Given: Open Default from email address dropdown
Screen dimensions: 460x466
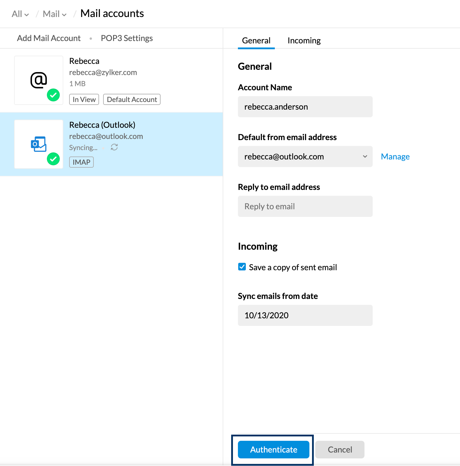Looking at the screenshot, I should [305, 157].
